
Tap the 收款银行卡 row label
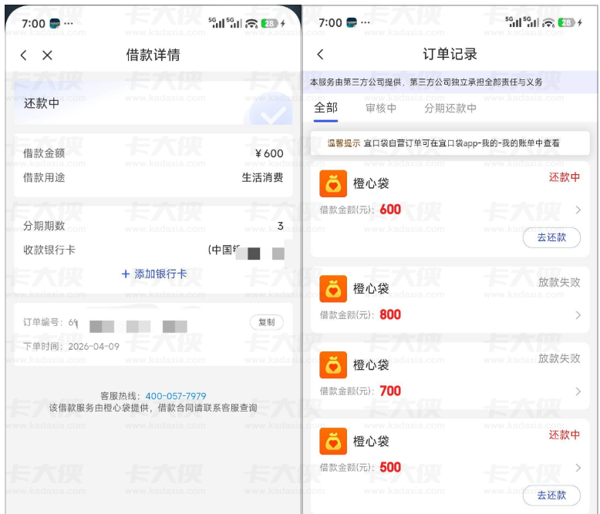click(49, 250)
